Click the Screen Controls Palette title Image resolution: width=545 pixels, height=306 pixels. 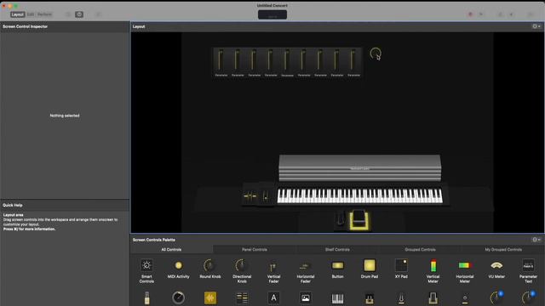(154, 240)
